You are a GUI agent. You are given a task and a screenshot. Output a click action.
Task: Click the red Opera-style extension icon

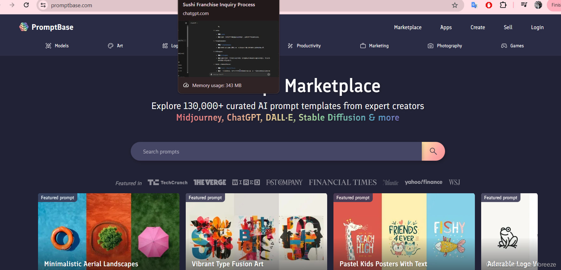point(489,5)
